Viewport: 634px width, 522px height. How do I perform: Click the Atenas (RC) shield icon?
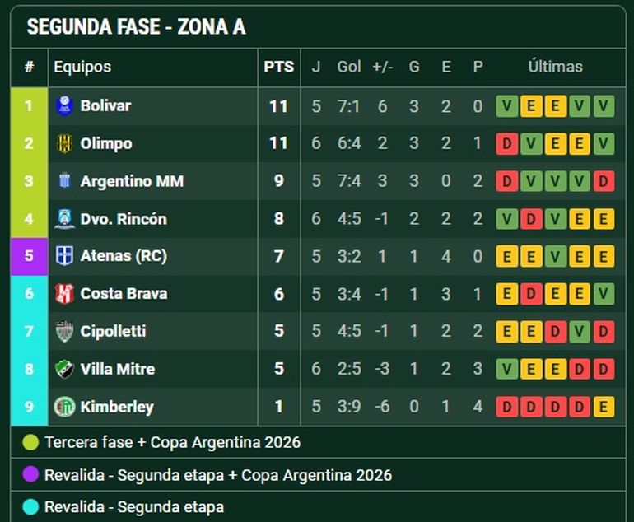[64, 256]
